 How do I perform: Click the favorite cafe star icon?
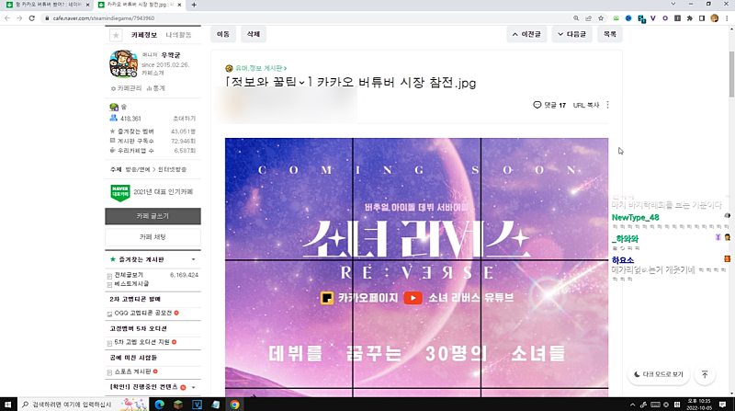click(116, 35)
